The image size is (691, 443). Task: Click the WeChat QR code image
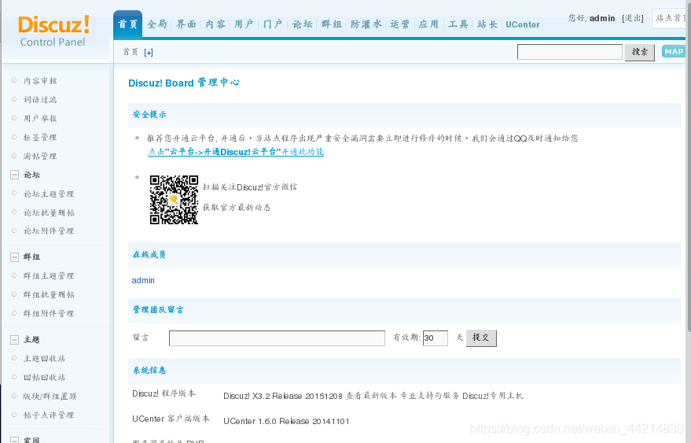pos(174,200)
